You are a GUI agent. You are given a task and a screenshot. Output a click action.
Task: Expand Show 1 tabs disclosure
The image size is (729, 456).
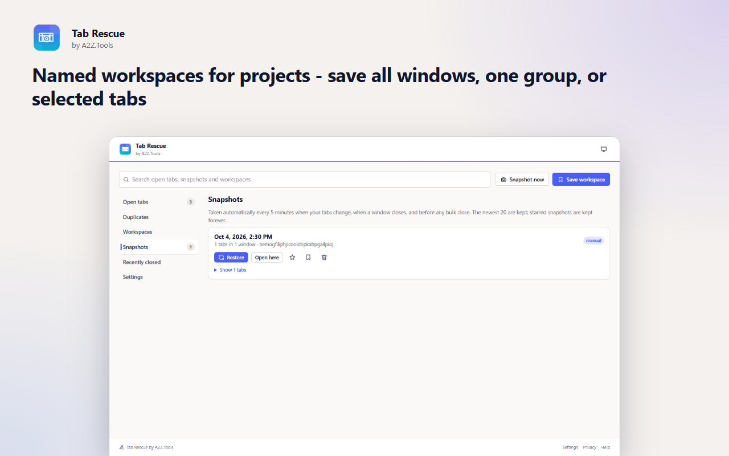[230, 270]
